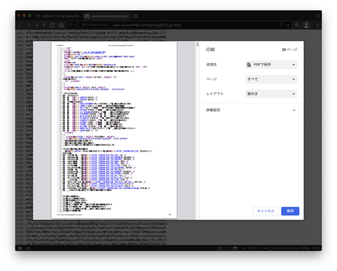Open a new tab with plus icon
The width and height of the screenshot is (337, 271).
coord(136,16)
